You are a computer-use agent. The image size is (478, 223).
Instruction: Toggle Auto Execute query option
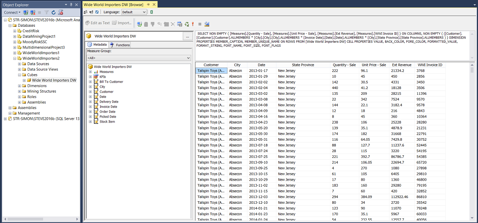pos(186,24)
